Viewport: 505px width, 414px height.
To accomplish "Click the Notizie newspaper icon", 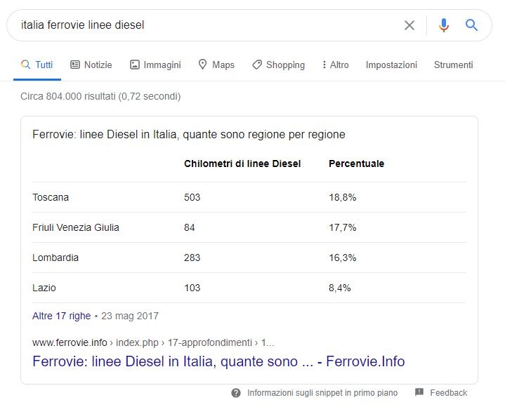I will click(x=75, y=65).
